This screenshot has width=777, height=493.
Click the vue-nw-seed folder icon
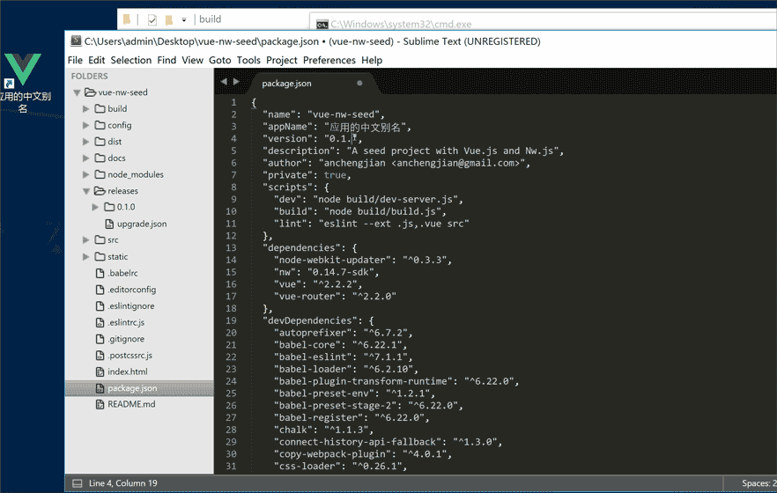[x=90, y=92]
